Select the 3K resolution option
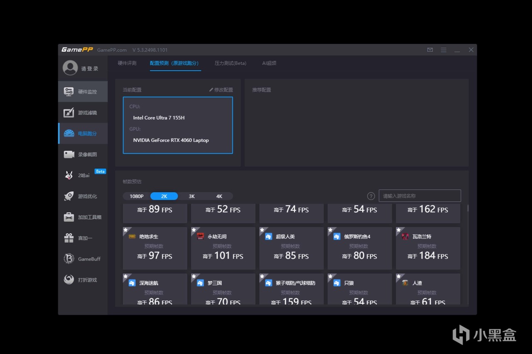Viewport: 532px width, 354px height. (192, 196)
